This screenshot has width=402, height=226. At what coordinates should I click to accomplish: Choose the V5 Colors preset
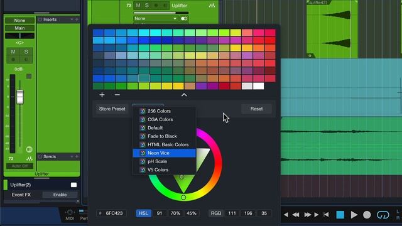pos(164,170)
